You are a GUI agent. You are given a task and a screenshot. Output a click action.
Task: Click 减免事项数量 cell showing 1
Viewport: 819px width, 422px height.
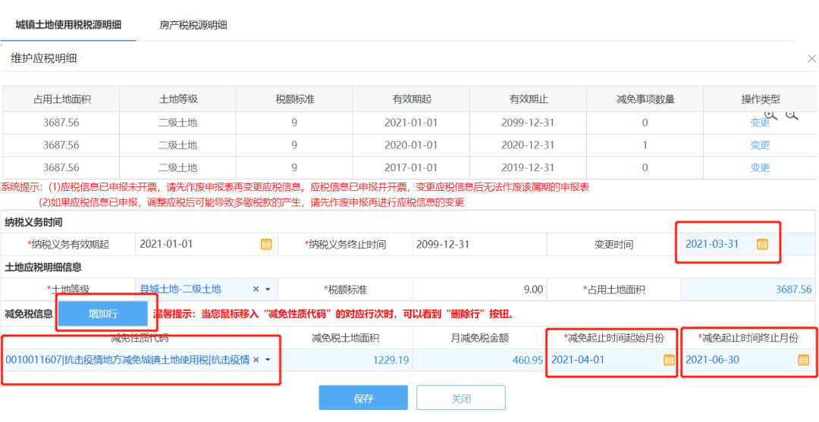coord(645,145)
